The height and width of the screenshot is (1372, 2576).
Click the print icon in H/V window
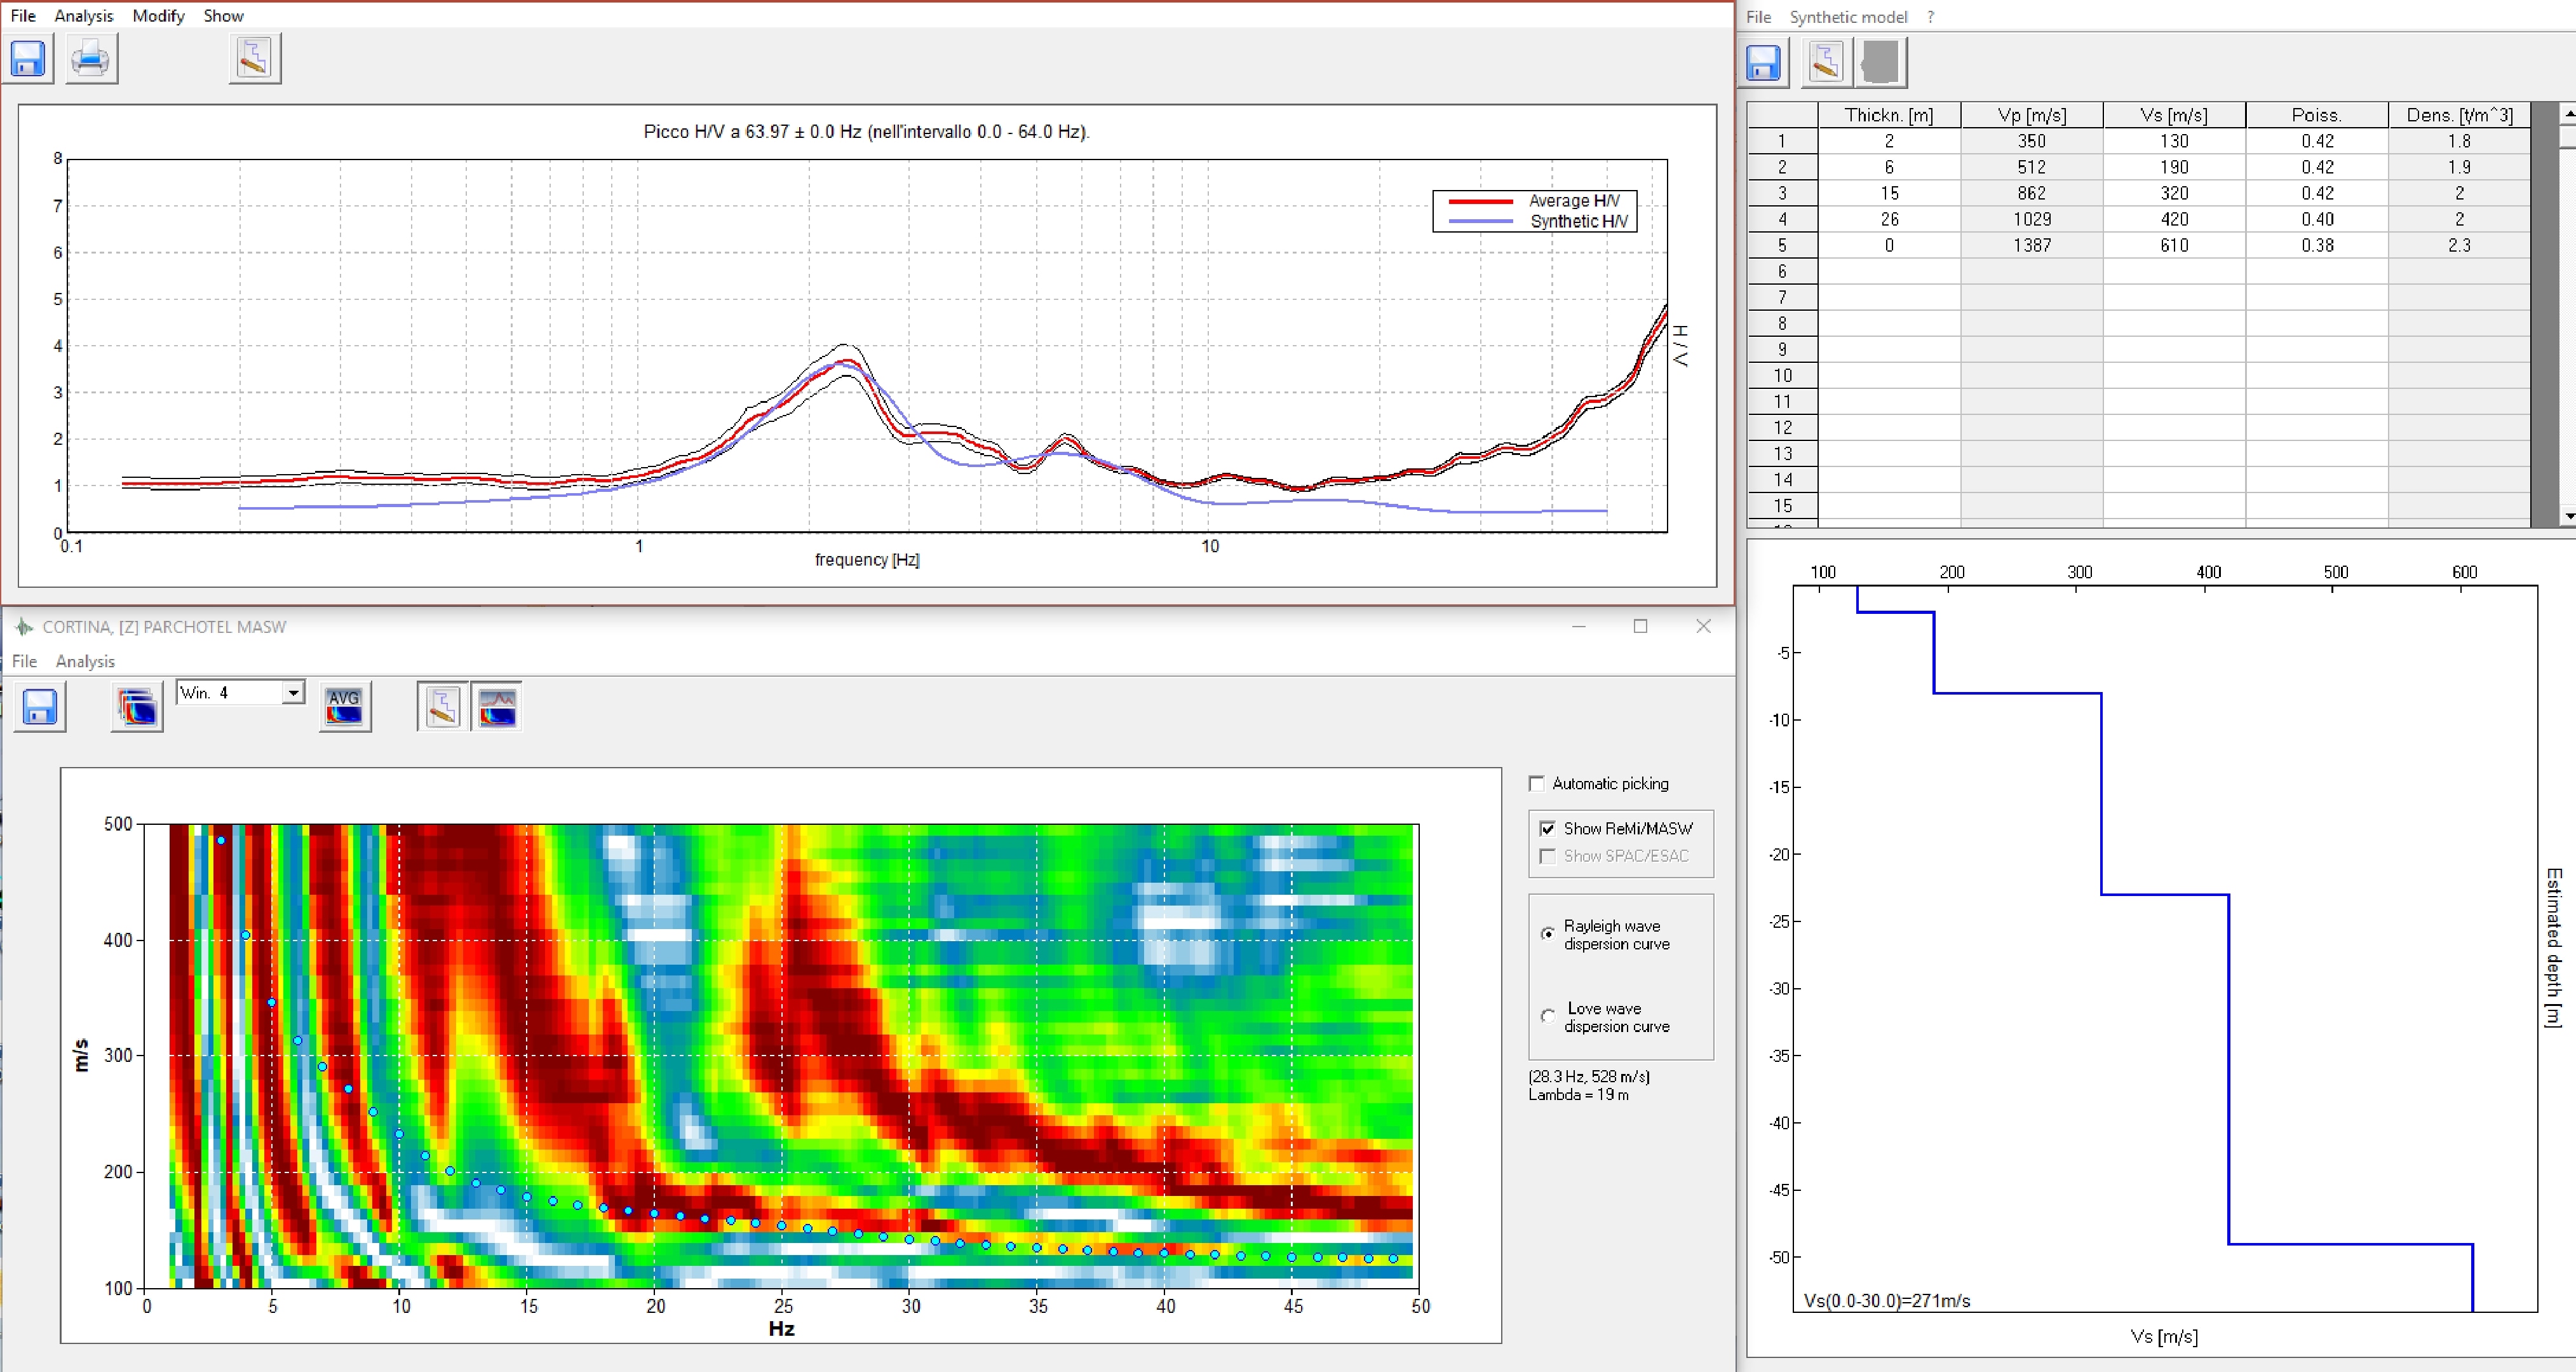(x=91, y=59)
